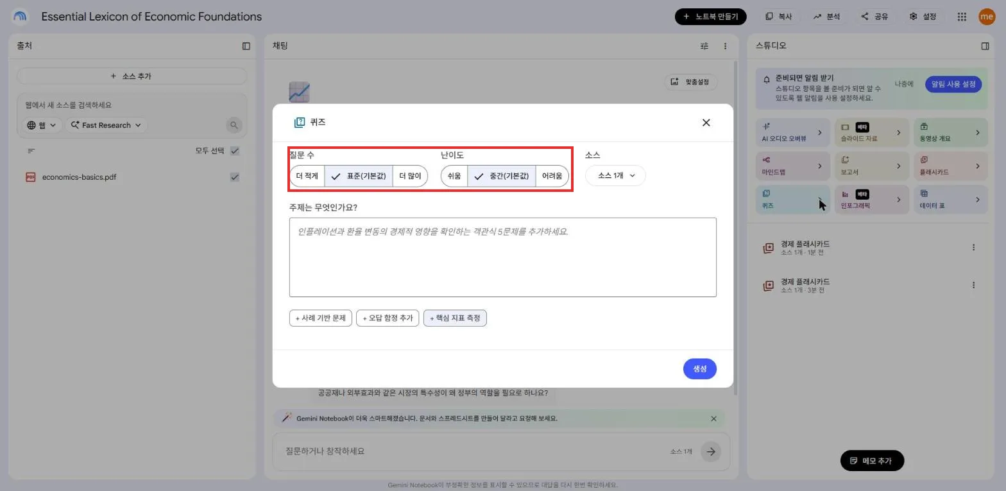
Task: Click the 맞춤설정 button
Action: point(691,82)
